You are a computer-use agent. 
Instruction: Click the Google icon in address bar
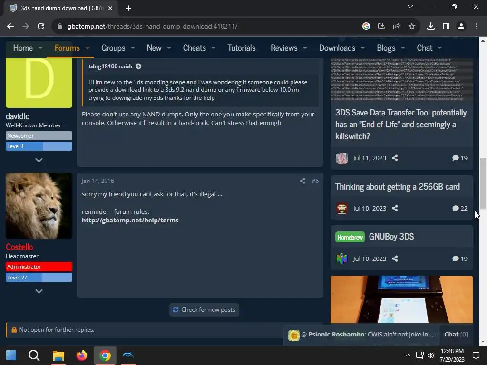[x=366, y=27]
